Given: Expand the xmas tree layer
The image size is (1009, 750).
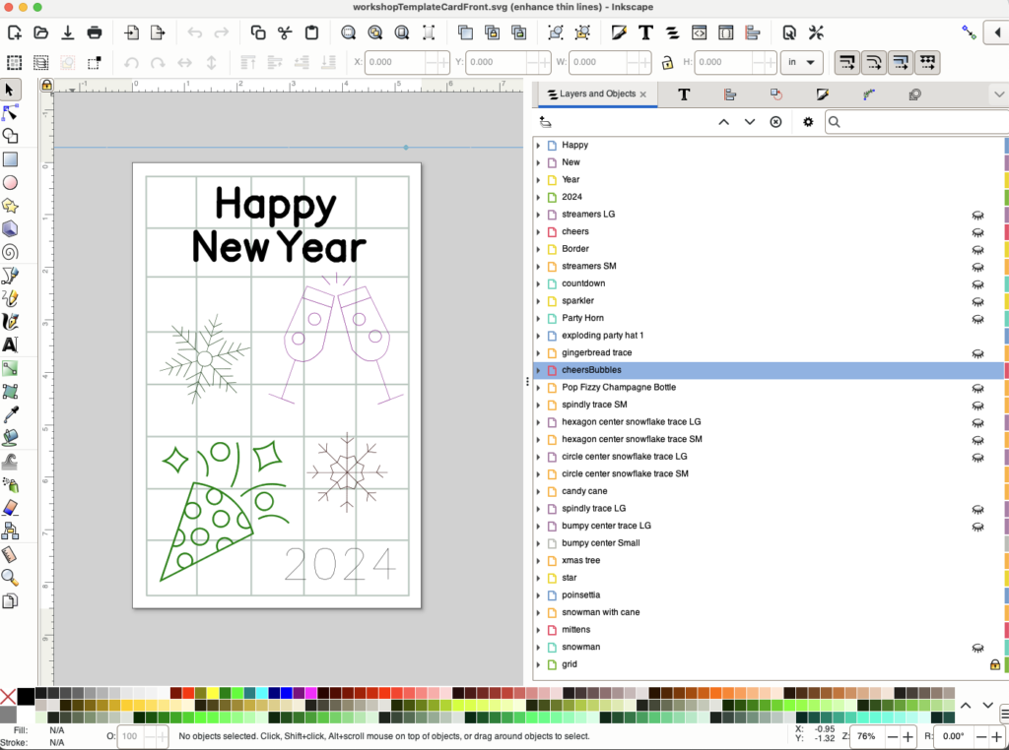Looking at the screenshot, I should (539, 561).
